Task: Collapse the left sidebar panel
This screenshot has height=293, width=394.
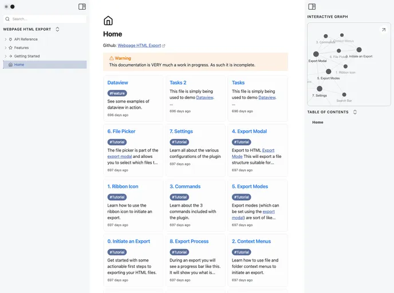Action: coord(82,7)
